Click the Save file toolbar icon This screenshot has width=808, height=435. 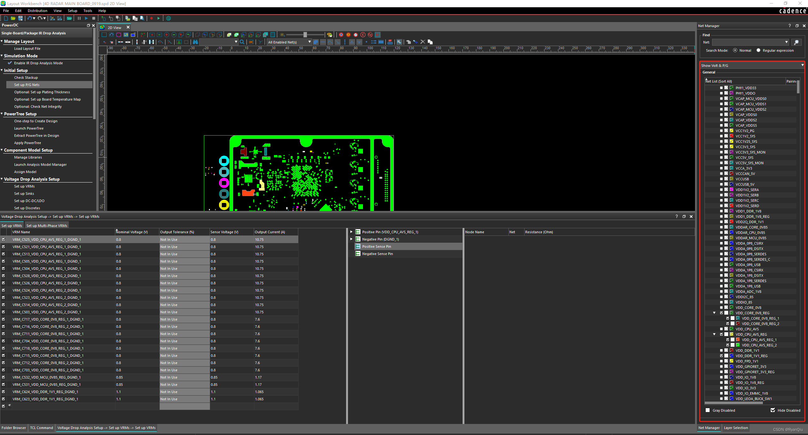pos(21,18)
